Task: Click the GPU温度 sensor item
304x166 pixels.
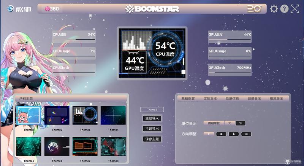Action: pyautogui.click(x=230, y=36)
